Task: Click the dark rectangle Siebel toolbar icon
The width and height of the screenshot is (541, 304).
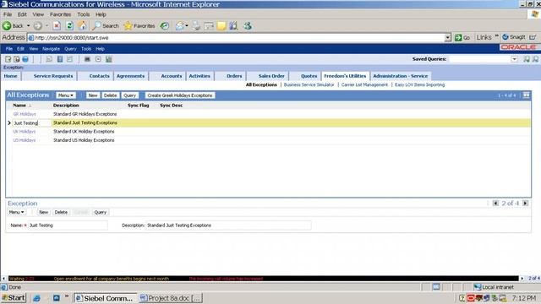Action: tap(87, 59)
